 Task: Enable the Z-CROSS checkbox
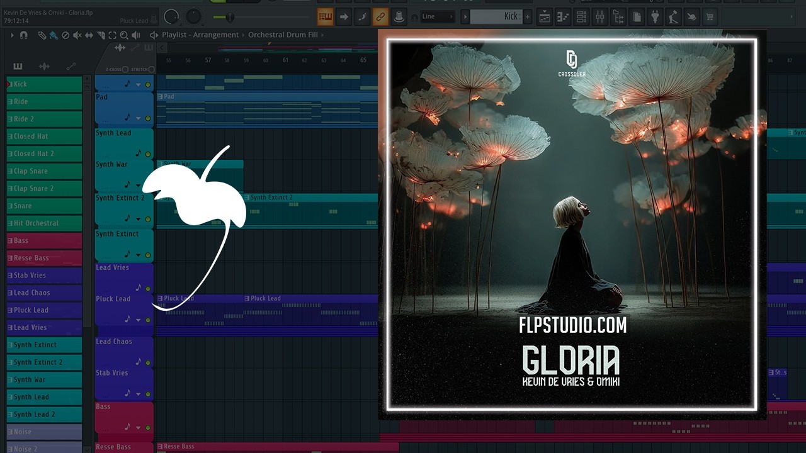(125, 69)
